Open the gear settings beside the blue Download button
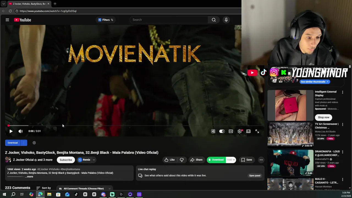352x198 pixels. point(34,143)
